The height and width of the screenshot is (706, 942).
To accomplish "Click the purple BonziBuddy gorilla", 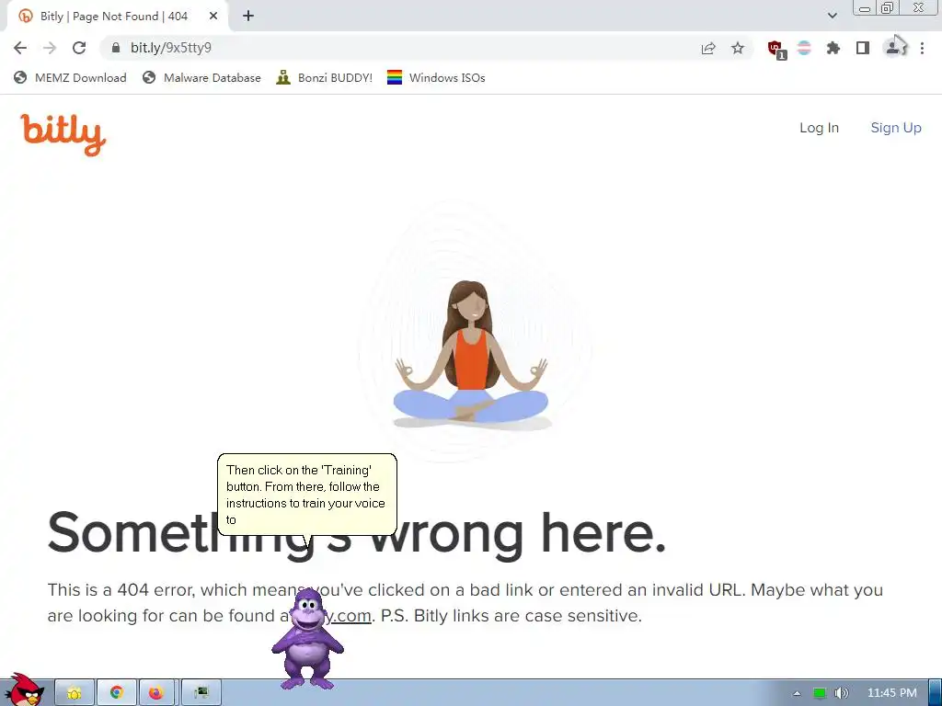I will (307, 640).
